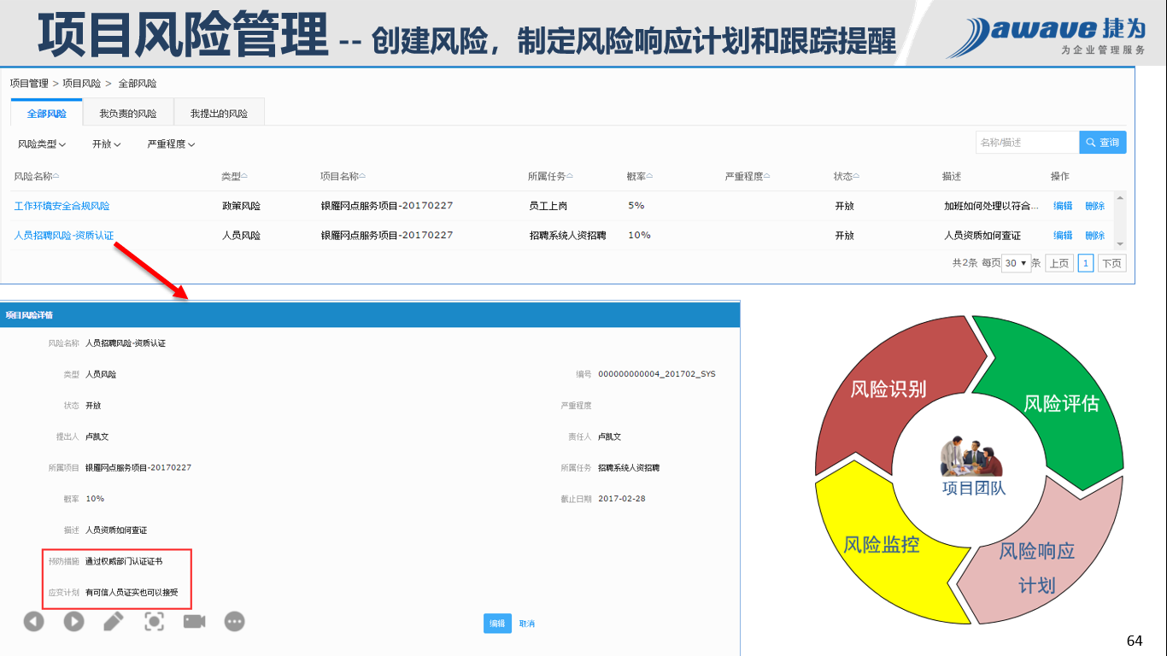Click the focus/zoom frame icon
The image size is (1167, 656).
[x=154, y=621]
